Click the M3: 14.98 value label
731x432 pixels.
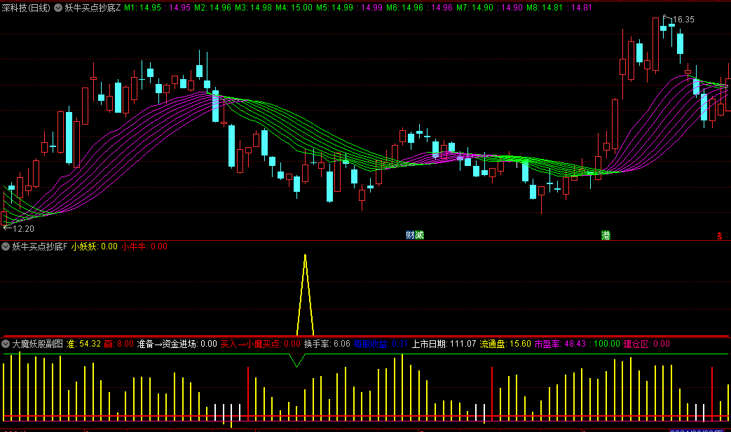253,8
